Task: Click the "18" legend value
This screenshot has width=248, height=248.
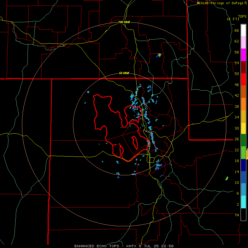Action: 237,161
